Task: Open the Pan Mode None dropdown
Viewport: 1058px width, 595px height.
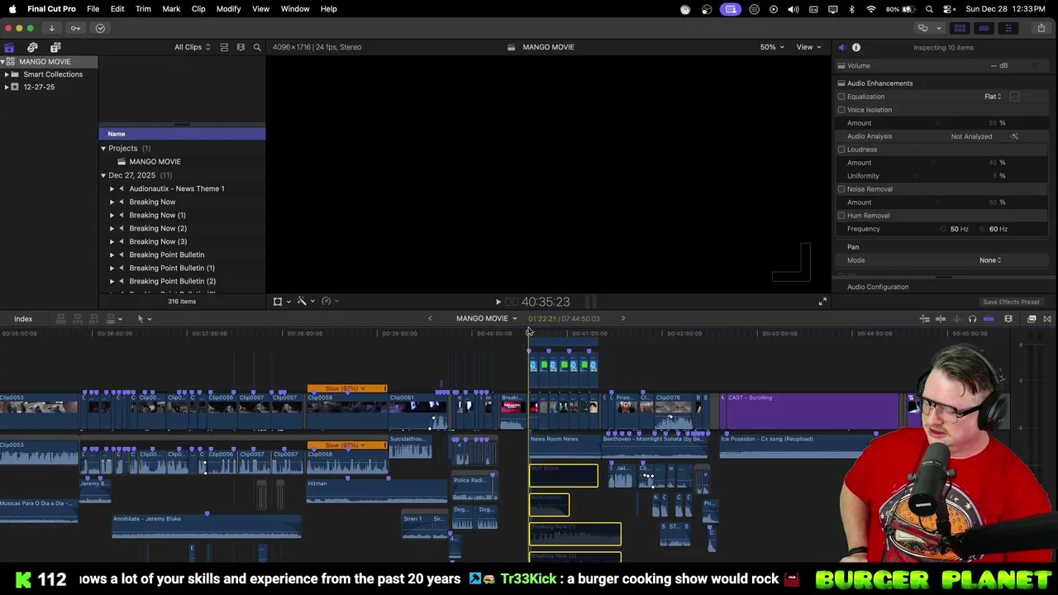Action: click(990, 260)
